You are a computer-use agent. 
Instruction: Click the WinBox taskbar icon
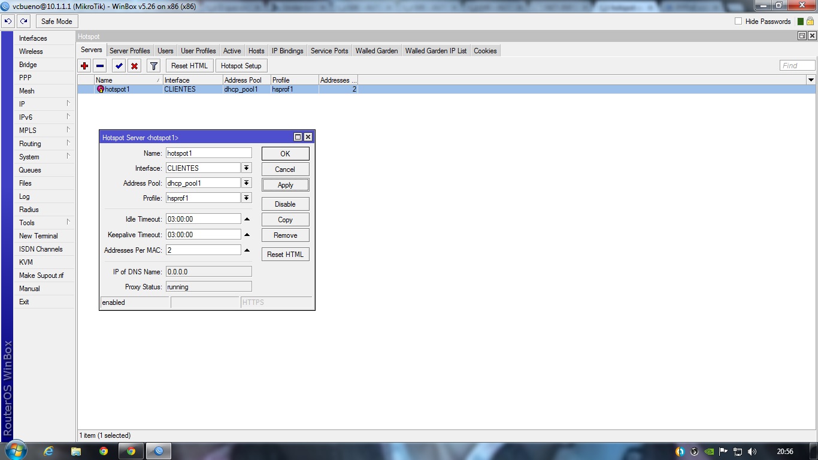pos(159,451)
